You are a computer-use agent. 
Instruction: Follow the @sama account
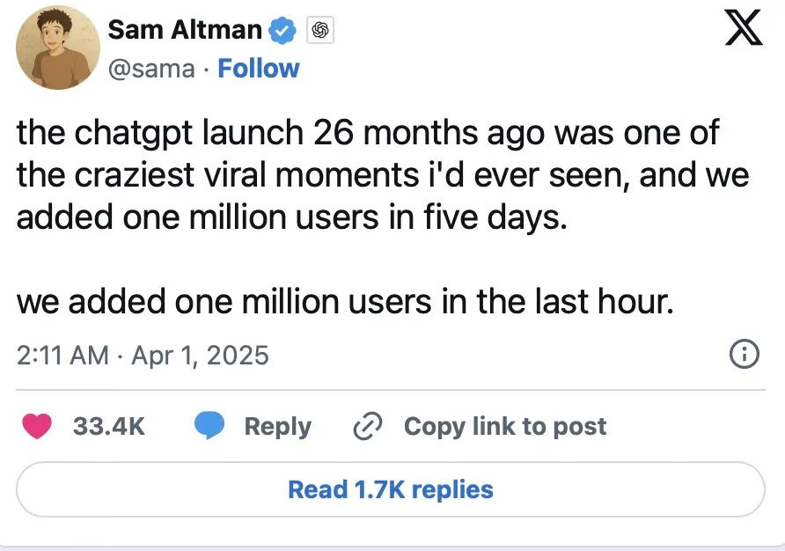[x=259, y=68]
